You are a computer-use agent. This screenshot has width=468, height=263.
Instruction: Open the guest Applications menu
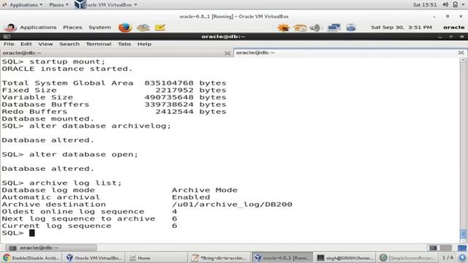coord(38,27)
